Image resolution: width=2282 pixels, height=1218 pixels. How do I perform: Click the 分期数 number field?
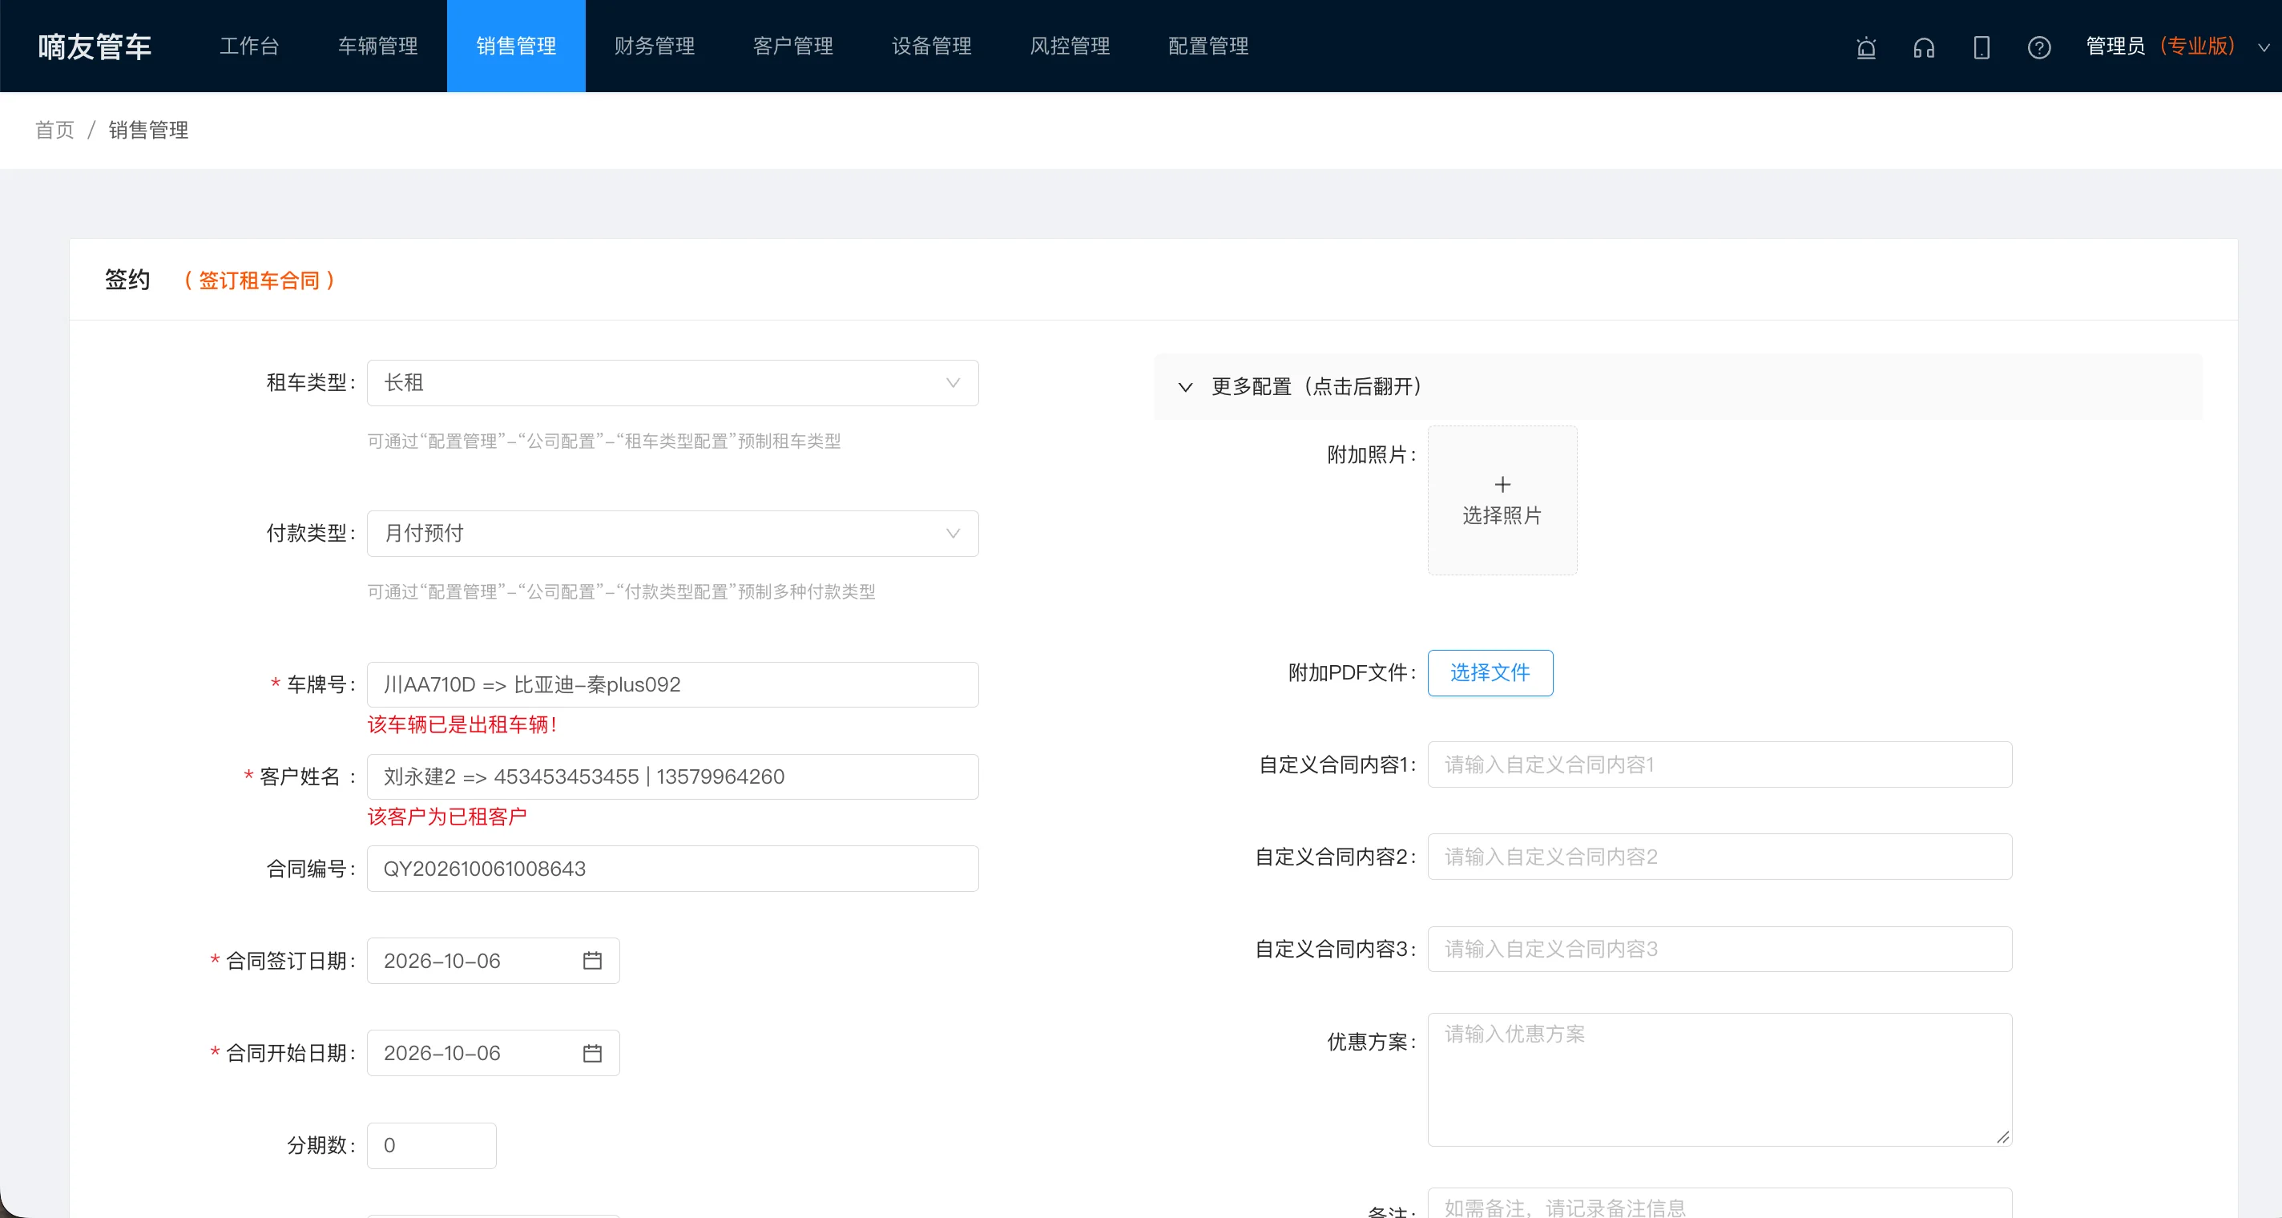coord(431,1145)
